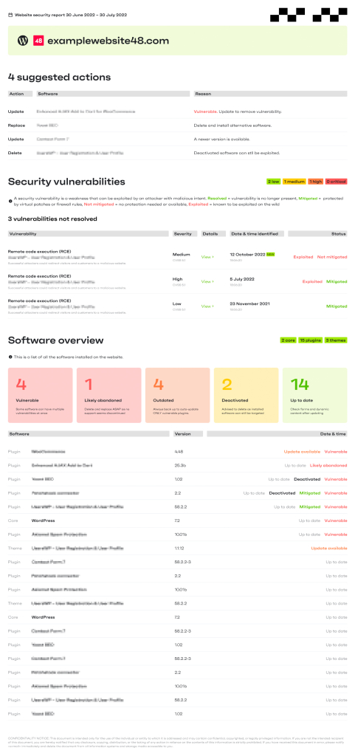Click the red 48 badge icon

pyautogui.click(x=38, y=41)
